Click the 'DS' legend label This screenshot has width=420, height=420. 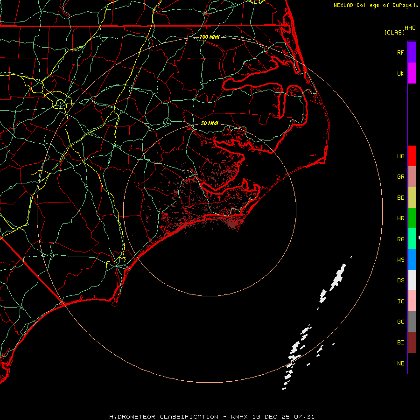pos(400,280)
